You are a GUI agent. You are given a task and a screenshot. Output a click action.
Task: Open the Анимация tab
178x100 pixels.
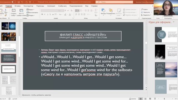tap(51, 6)
